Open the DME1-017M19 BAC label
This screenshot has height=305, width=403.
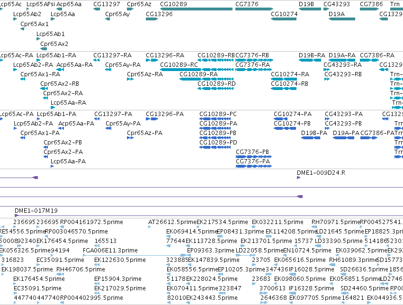coord(36,211)
